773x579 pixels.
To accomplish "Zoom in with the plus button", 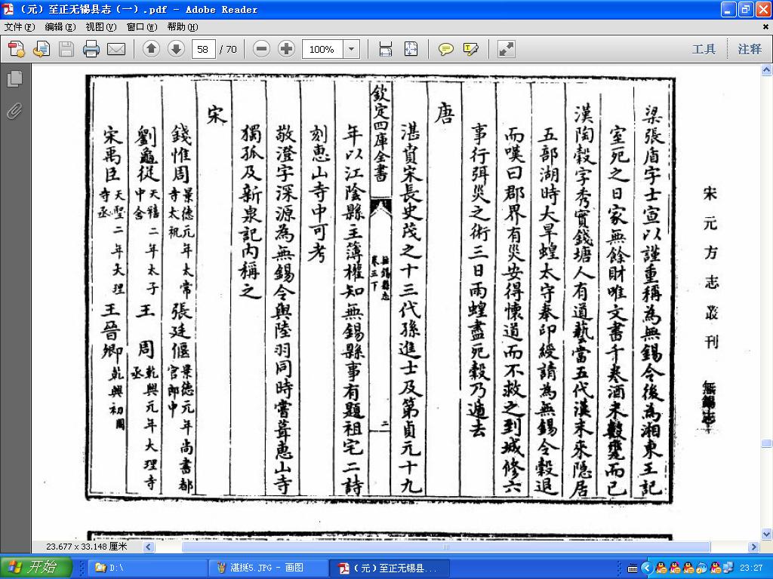I will pos(286,49).
